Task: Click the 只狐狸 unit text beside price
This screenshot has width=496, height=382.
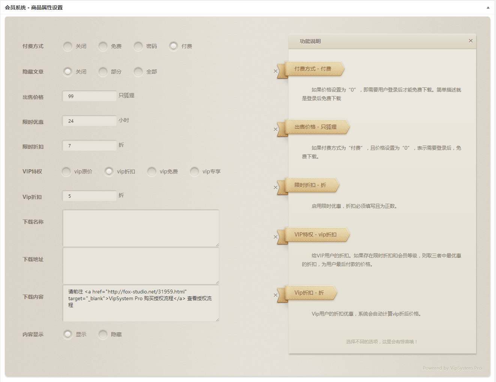Action: pos(126,95)
